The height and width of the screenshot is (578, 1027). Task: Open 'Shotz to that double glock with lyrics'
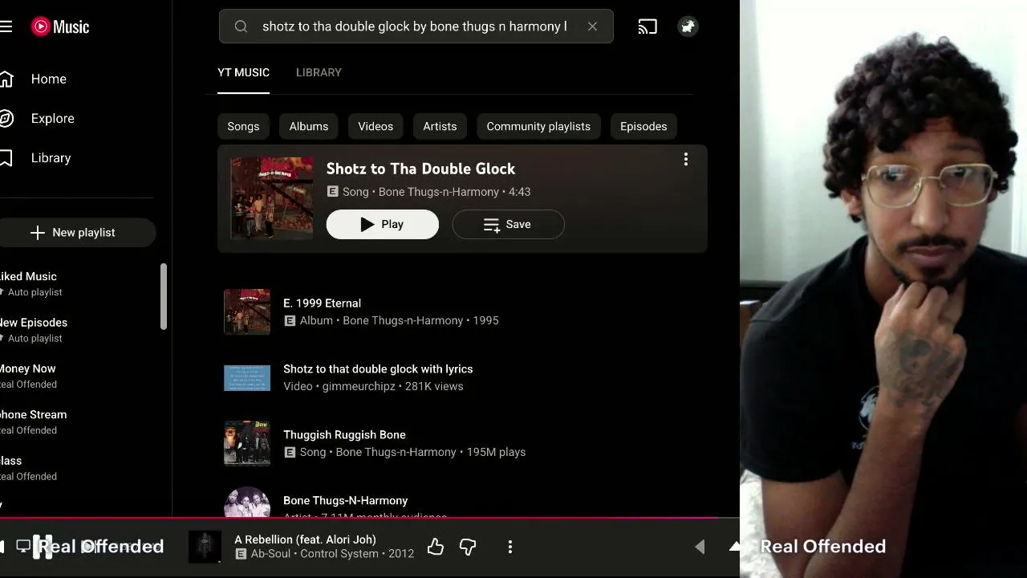(378, 369)
